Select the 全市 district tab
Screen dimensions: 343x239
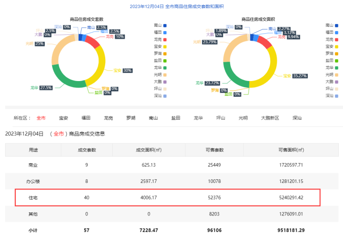[x=41, y=118]
